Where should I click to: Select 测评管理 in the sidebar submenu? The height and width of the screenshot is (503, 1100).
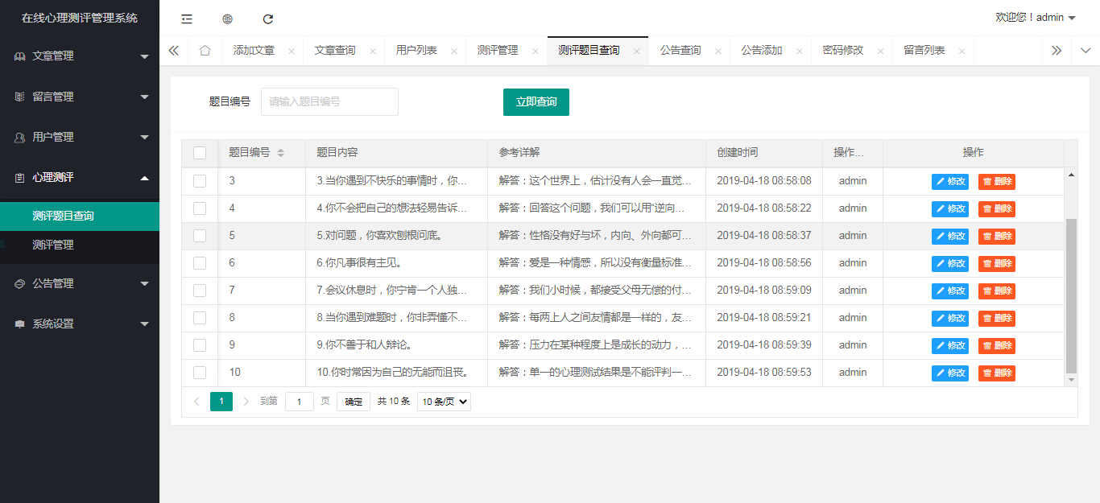pyautogui.click(x=53, y=245)
